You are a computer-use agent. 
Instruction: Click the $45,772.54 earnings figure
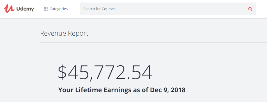click(105, 72)
